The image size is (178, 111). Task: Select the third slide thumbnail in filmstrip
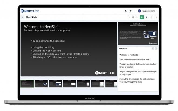click(55, 84)
